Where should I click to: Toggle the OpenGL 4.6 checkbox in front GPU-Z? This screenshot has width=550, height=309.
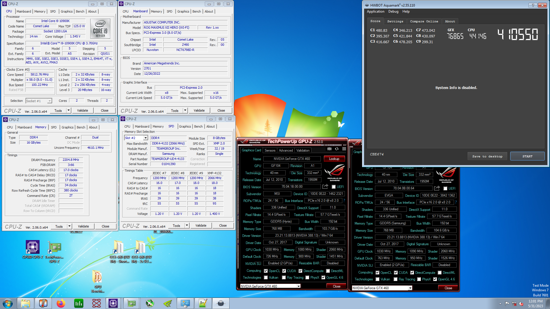[x=323, y=278]
